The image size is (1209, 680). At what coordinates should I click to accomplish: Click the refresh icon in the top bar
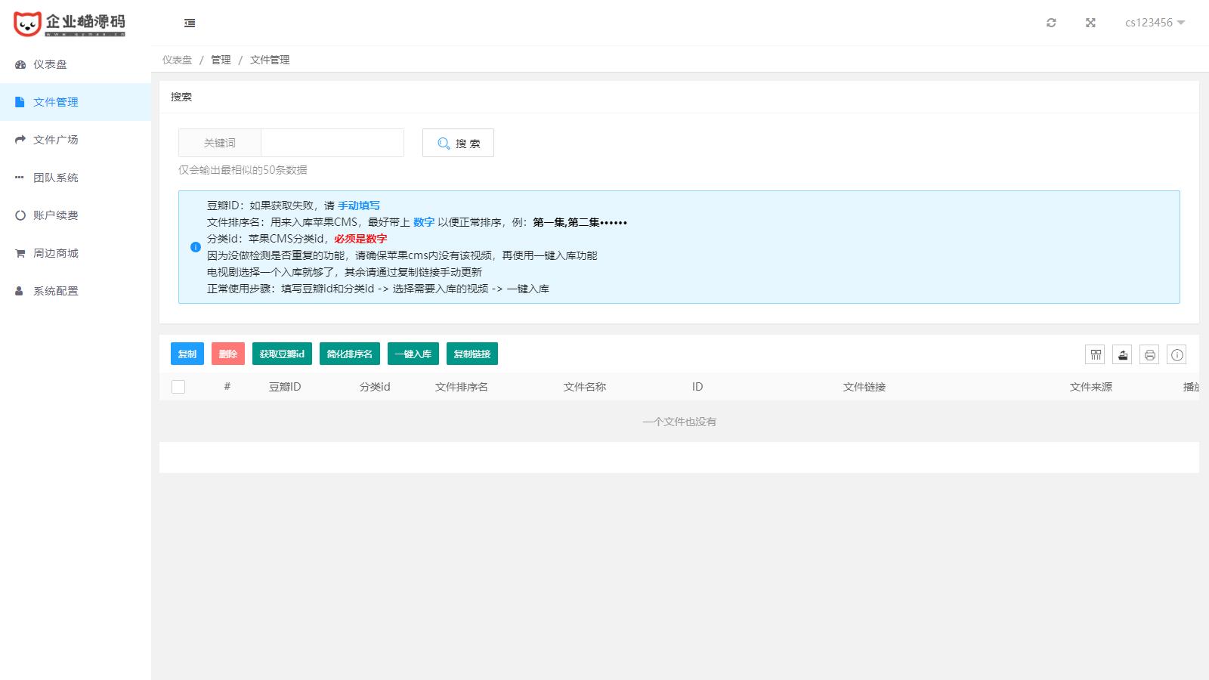[x=1051, y=23]
